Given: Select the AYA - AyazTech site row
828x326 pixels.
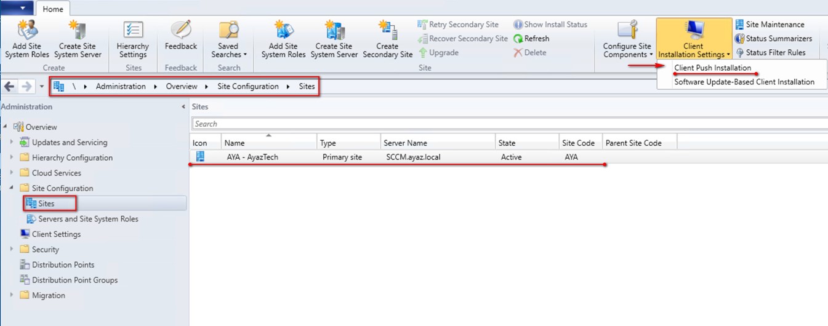Looking at the screenshot, I should click(508, 157).
